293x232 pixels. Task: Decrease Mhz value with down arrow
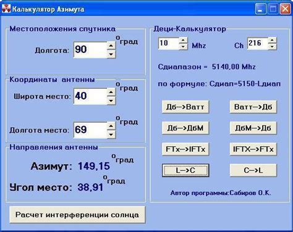184,47
